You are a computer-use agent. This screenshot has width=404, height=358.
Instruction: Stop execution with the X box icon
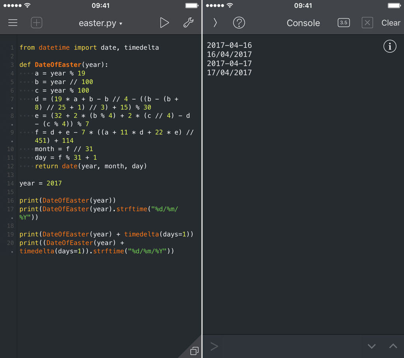(367, 22)
